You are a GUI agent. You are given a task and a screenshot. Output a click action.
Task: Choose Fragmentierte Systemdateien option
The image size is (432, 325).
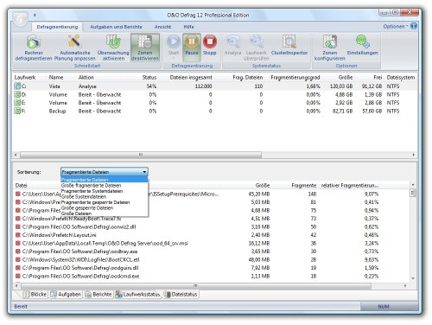(105, 191)
